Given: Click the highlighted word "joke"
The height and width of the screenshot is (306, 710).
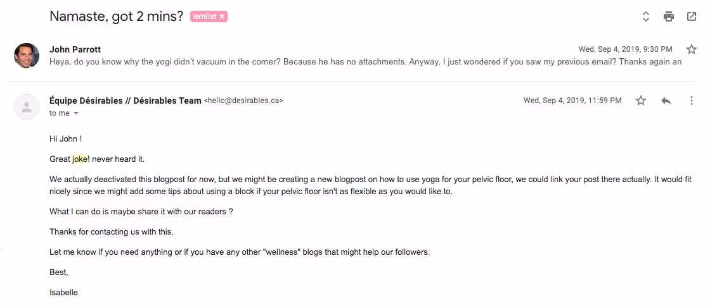Looking at the screenshot, I should [80, 159].
